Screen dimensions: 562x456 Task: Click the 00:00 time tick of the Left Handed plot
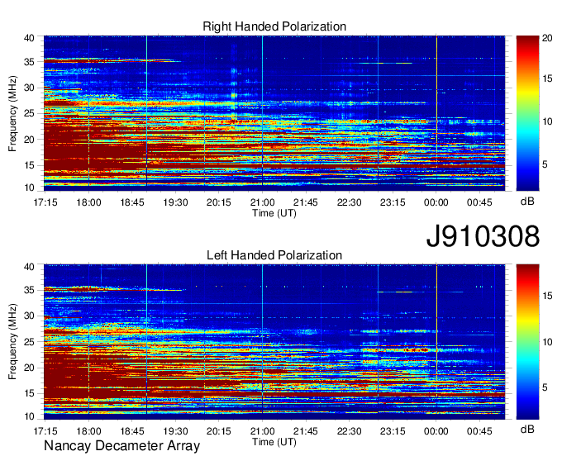point(436,431)
